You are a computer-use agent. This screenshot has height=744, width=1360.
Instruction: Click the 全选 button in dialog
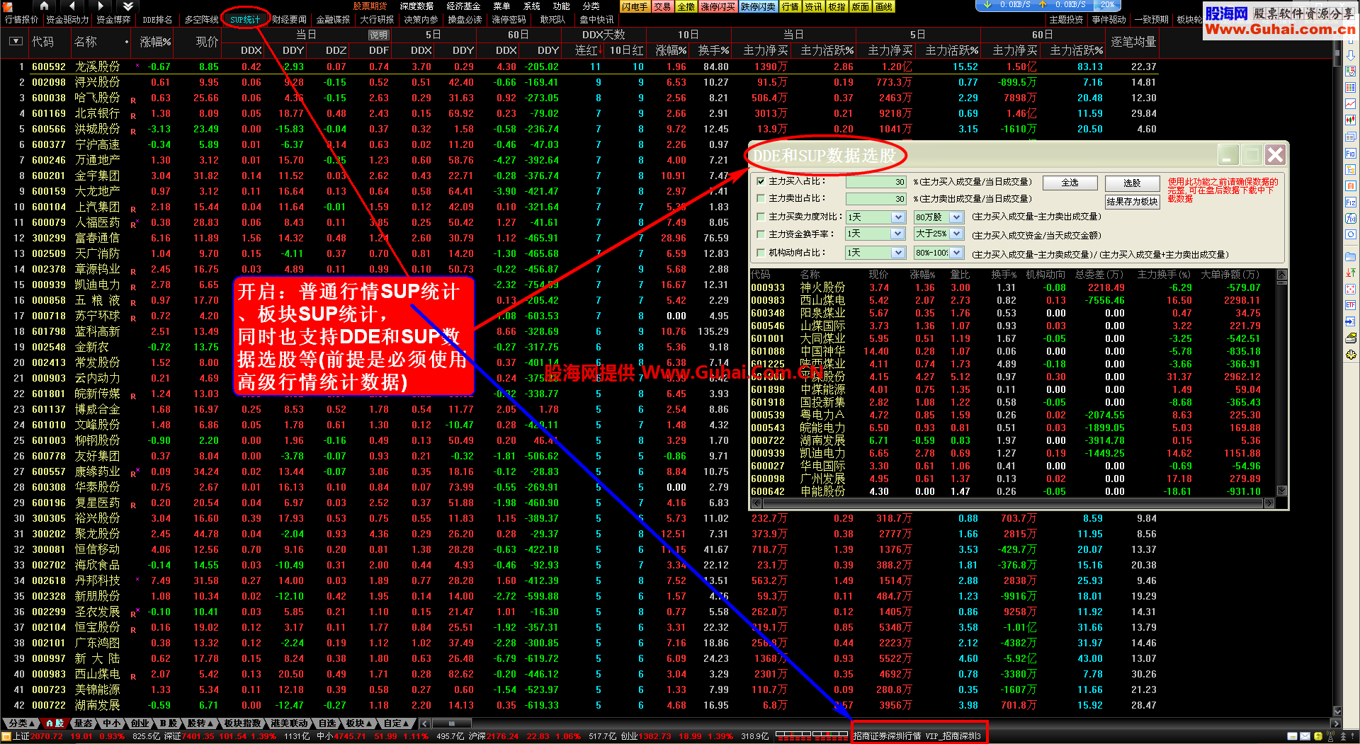(1070, 183)
